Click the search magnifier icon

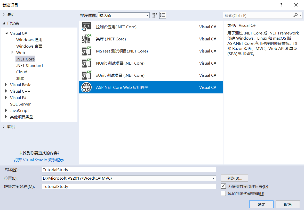point(295,15)
